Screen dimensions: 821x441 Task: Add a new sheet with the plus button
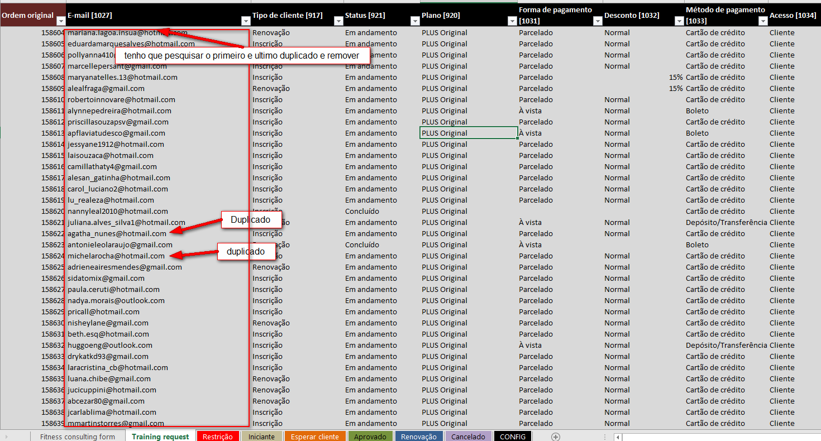tap(555, 437)
